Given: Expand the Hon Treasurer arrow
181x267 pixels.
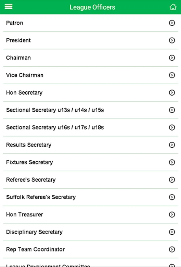Looking at the screenshot, I should [172, 214].
